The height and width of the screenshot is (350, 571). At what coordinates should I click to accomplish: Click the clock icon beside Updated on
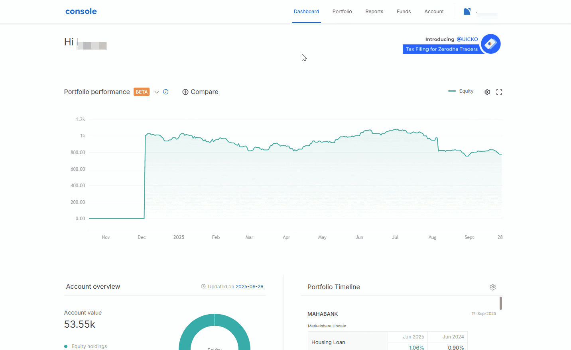[203, 287]
